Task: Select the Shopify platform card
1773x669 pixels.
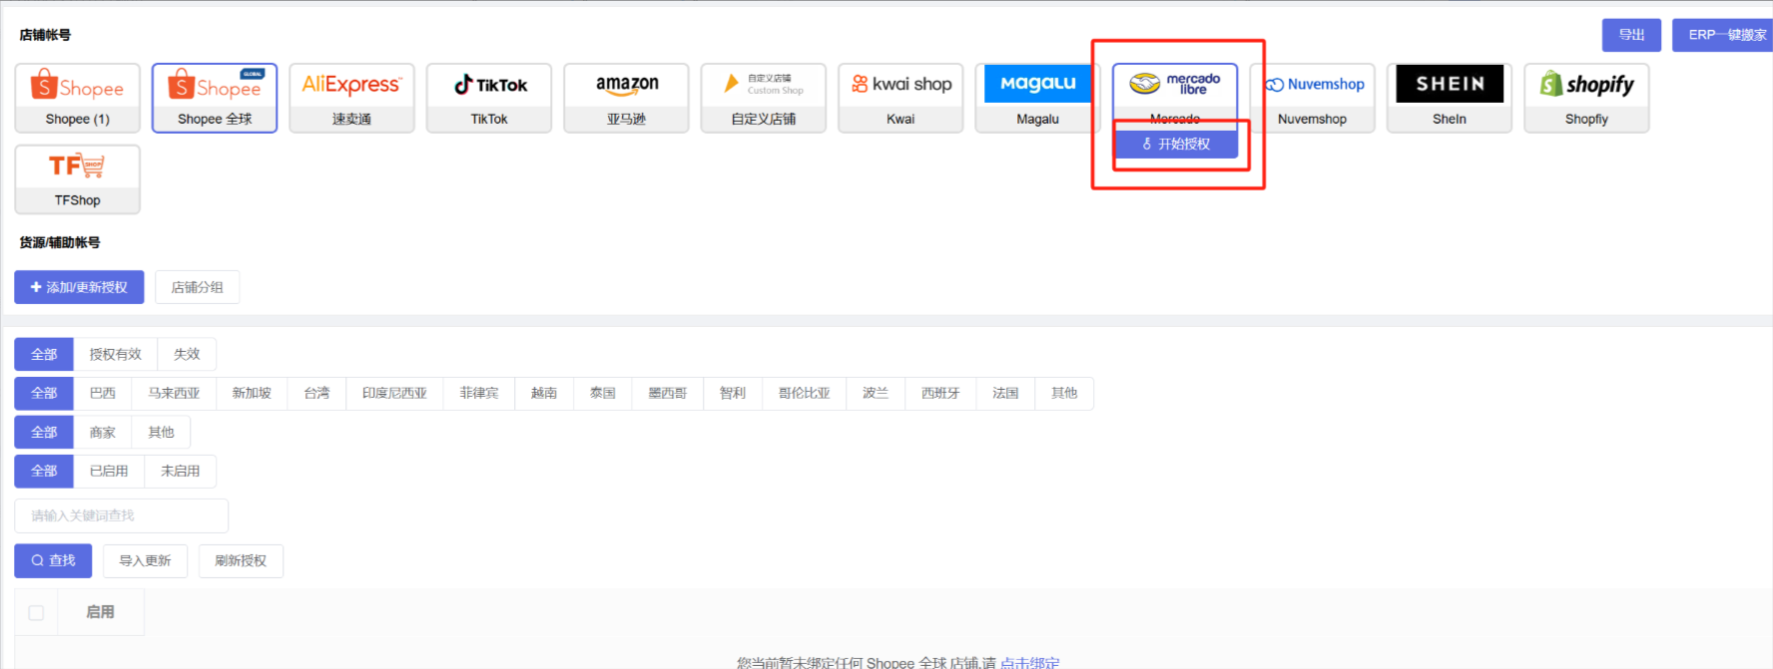Action: tap(1586, 98)
